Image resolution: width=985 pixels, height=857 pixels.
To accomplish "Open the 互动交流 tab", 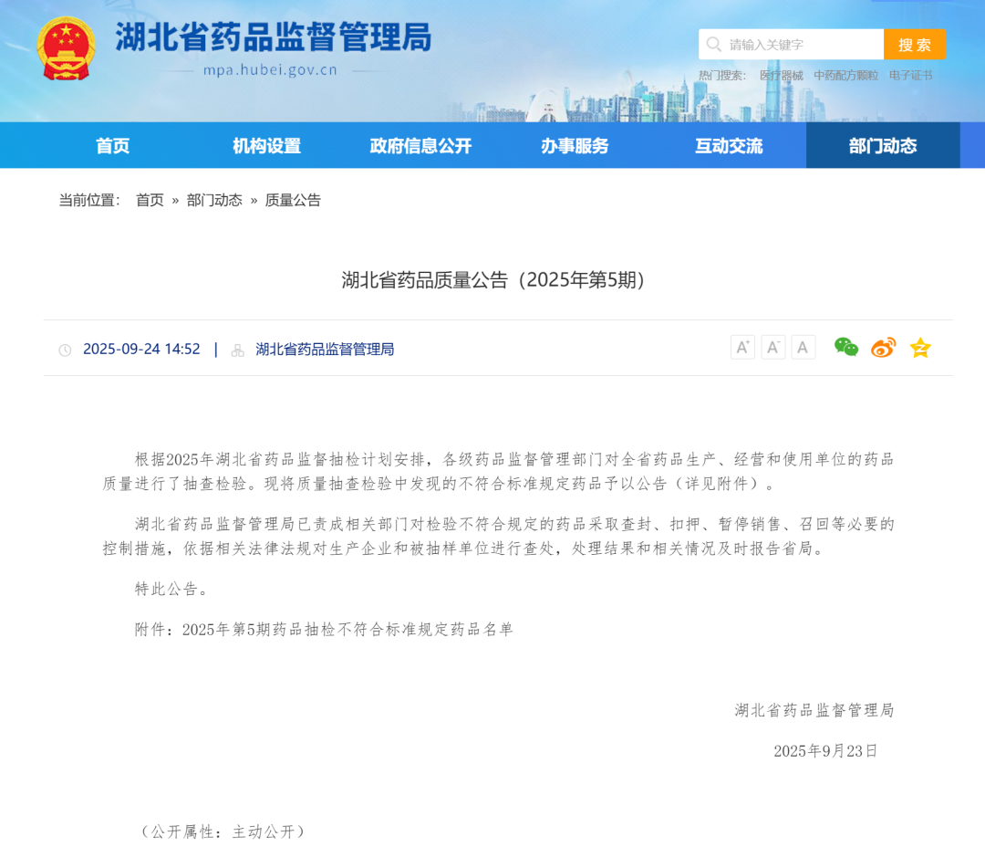I will tap(729, 146).
